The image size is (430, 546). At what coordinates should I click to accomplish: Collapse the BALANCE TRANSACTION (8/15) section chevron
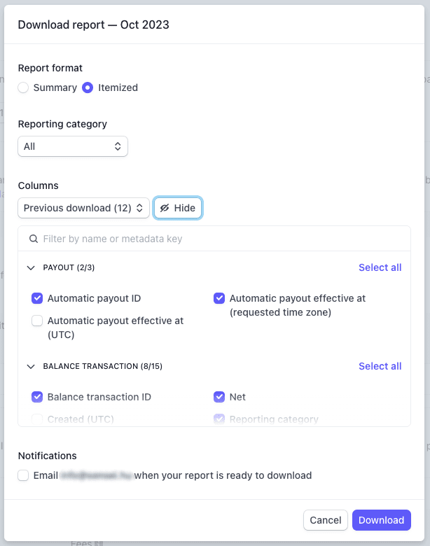tap(31, 366)
